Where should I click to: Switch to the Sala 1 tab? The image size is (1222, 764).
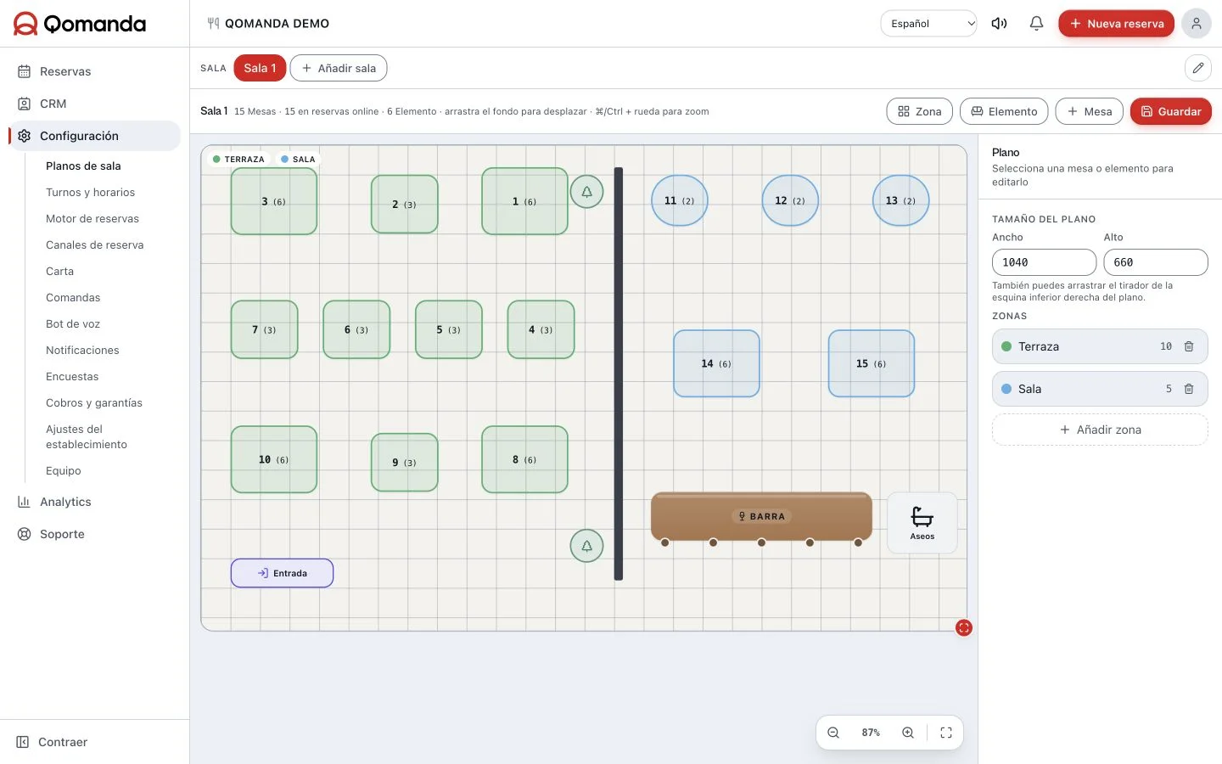260,68
